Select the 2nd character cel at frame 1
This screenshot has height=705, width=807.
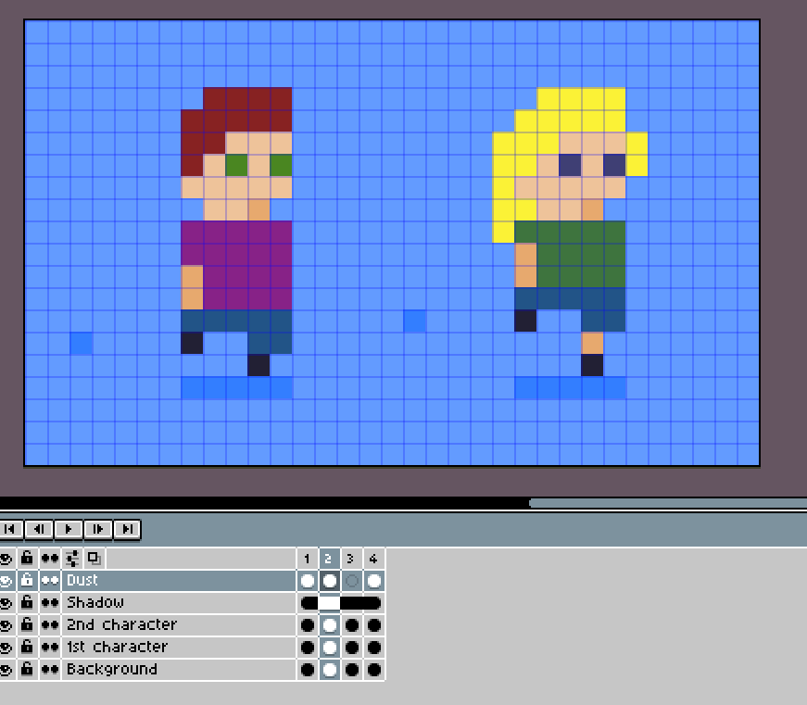click(x=308, y=624)
